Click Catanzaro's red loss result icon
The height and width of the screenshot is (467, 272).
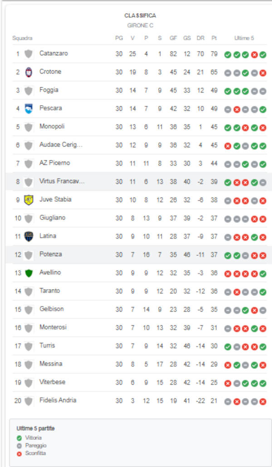(x=254, y=55)
